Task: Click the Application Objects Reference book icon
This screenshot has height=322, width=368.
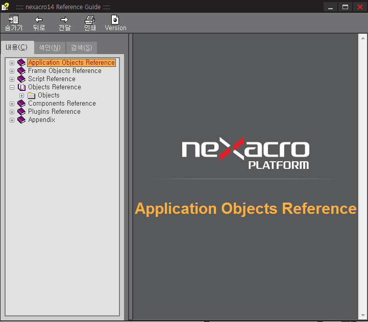Action: coord(21,62)
